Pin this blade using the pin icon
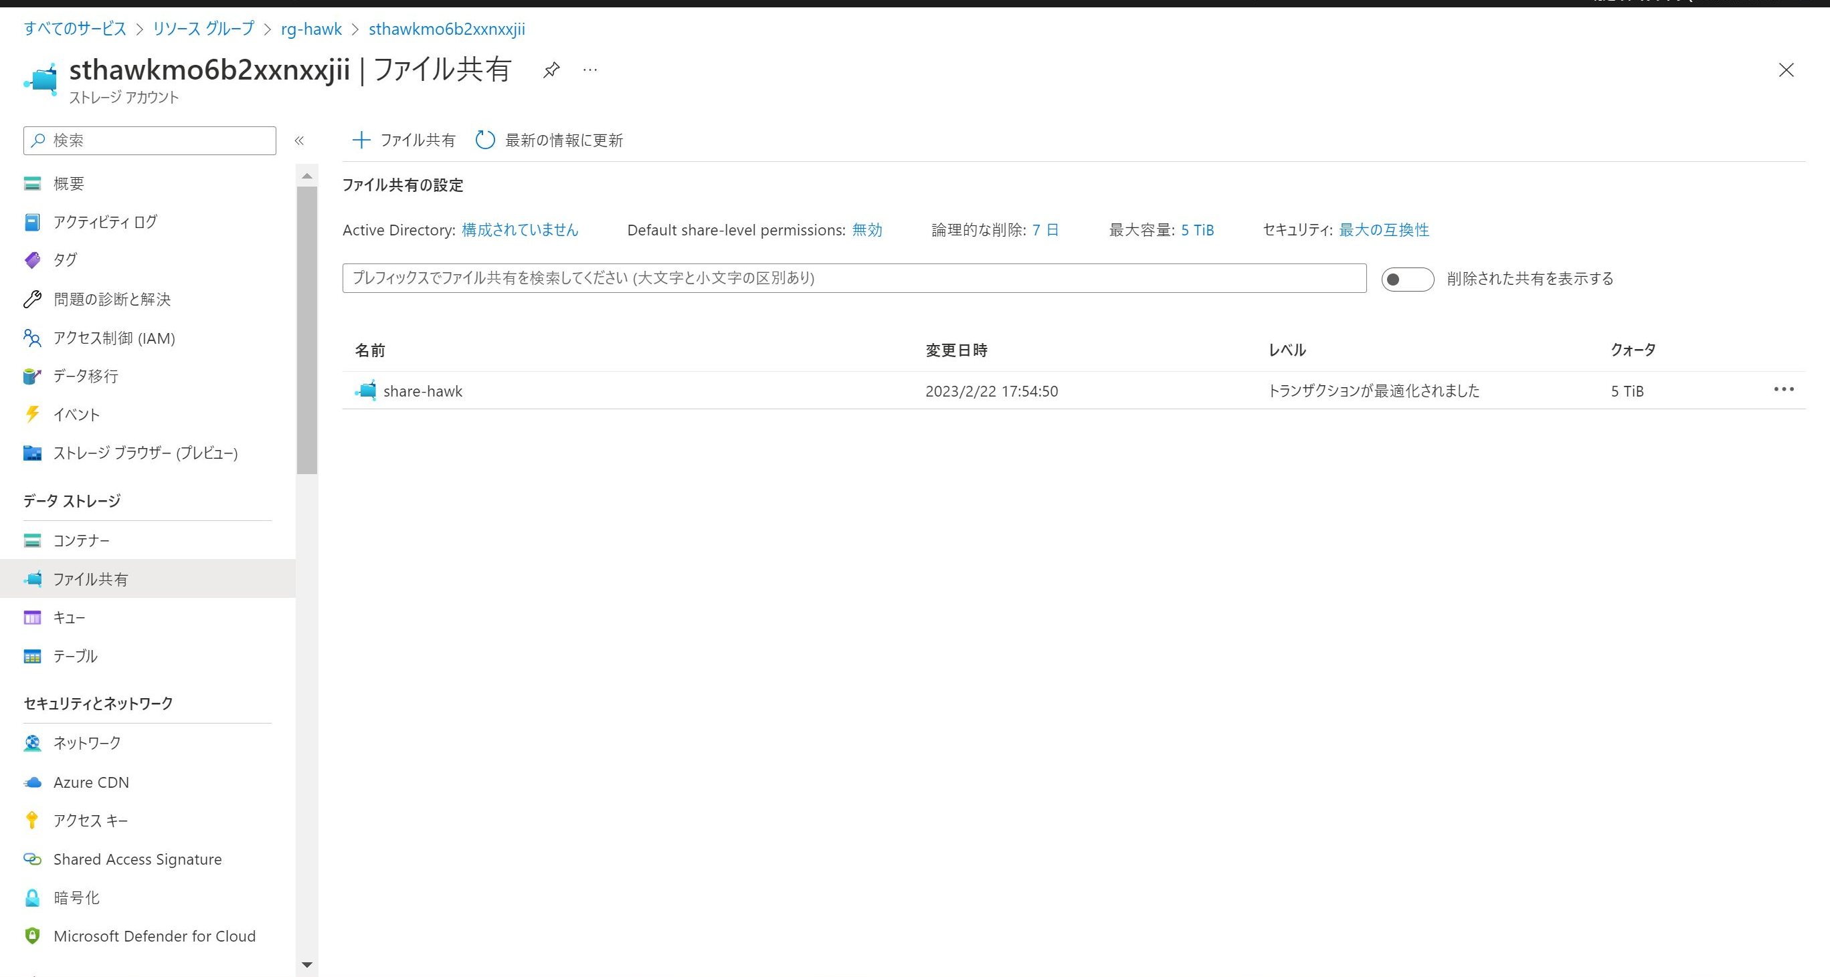This screenshot has width=1830, height=977. (551, 70)
